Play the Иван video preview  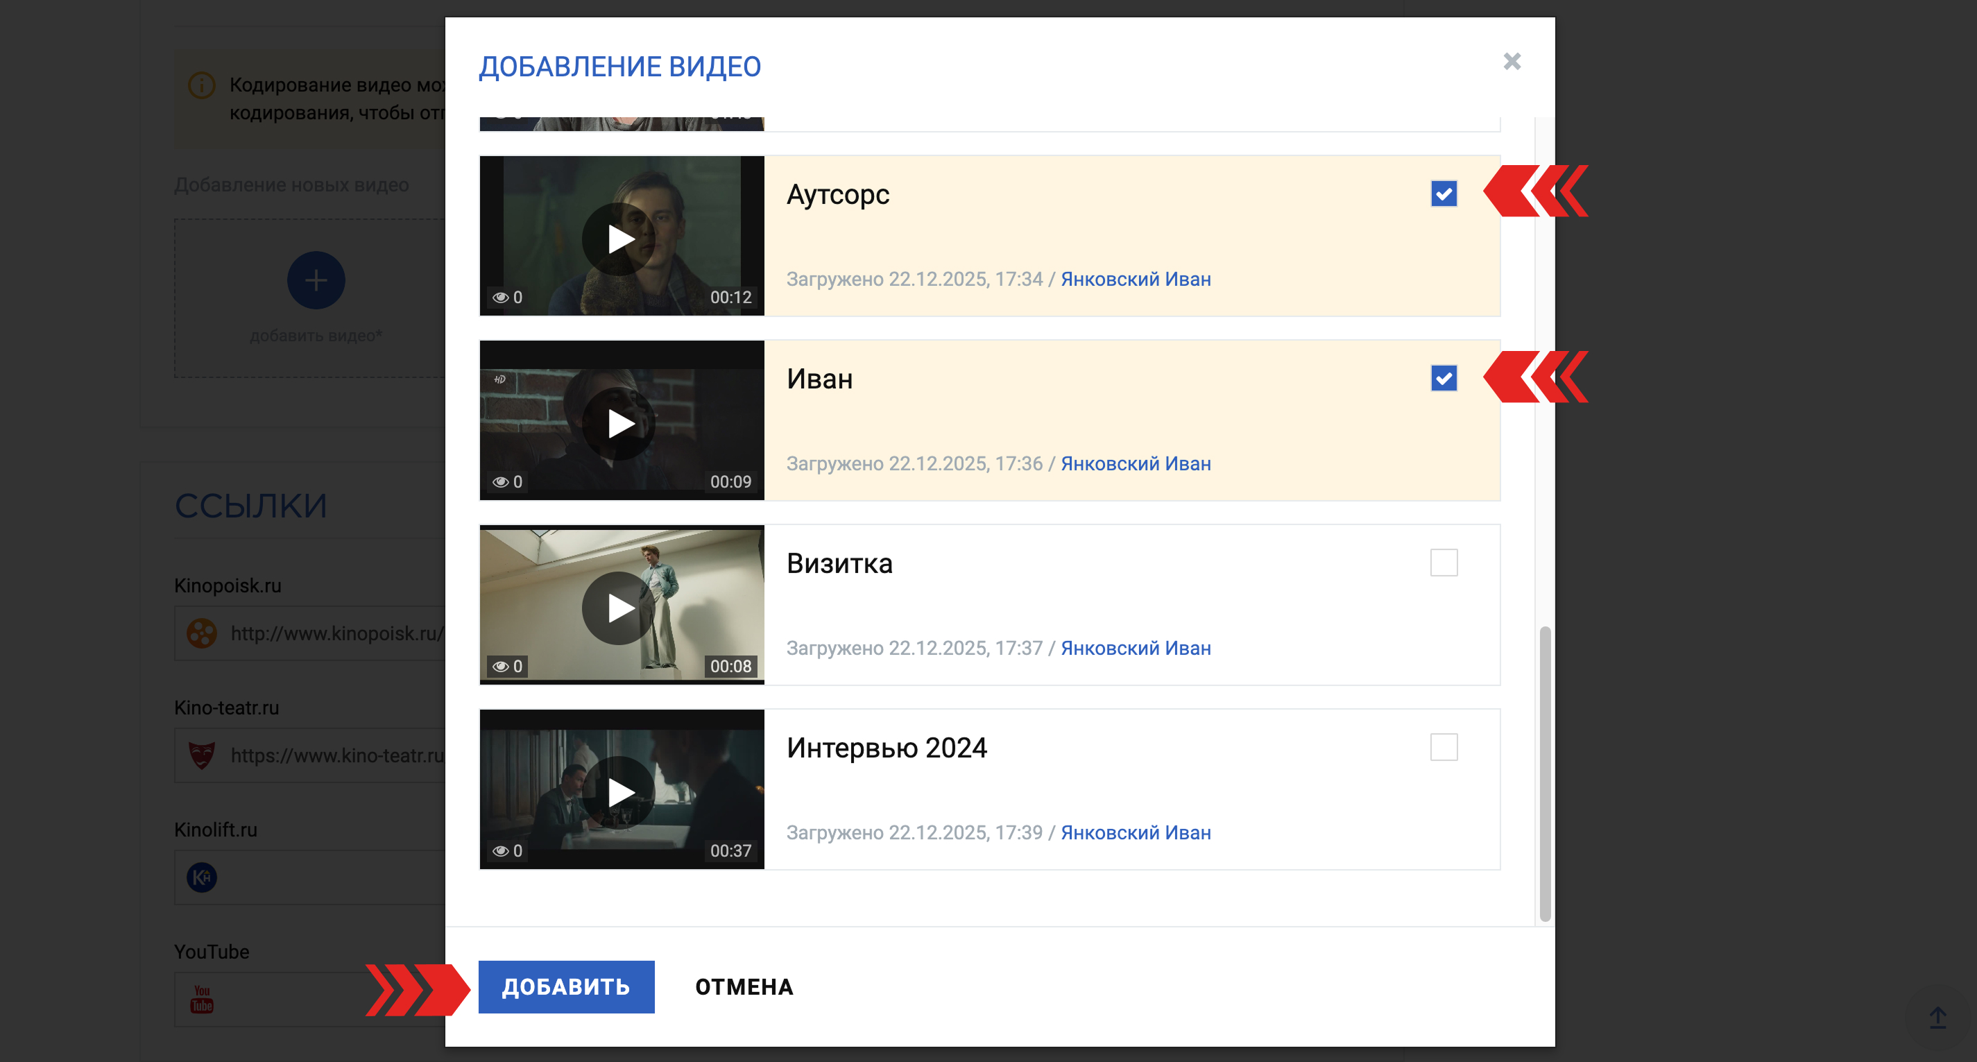coord(619,423)
